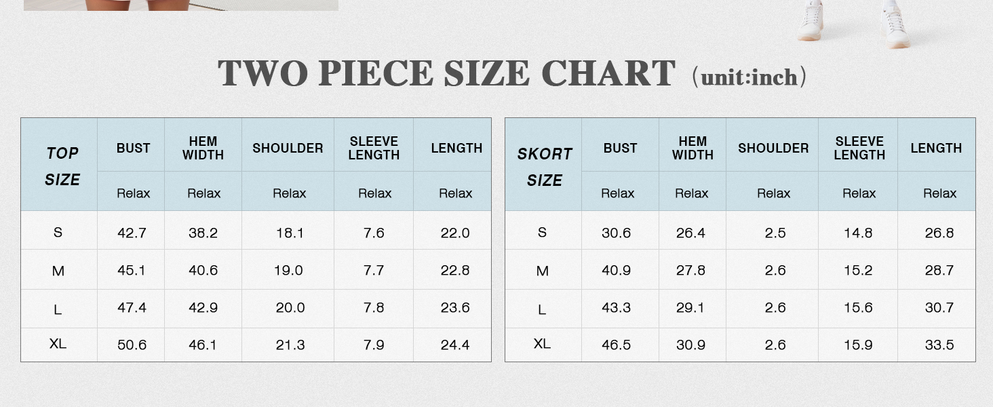Select the skort size M row label
This screenshot has width=993, height=407.
[x=542, y=271]
